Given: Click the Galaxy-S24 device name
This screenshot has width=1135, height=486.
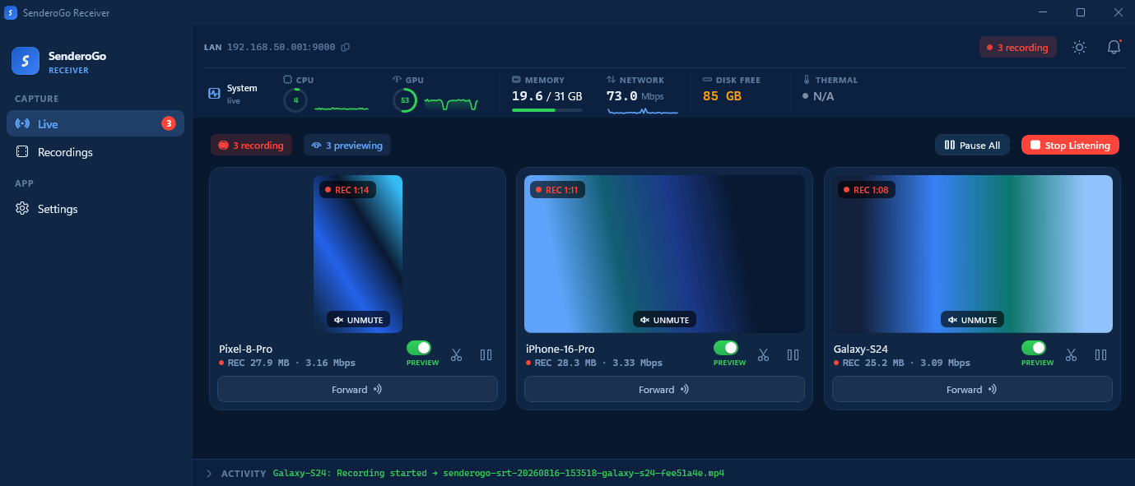Looking at the screenshot, I should [861, 349].
